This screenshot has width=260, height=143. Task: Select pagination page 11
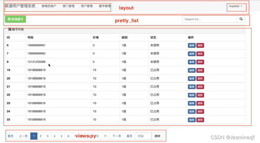105,136
